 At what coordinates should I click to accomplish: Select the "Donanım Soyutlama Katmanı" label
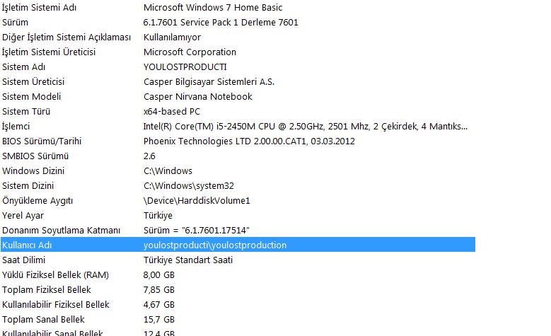(61, 230)
